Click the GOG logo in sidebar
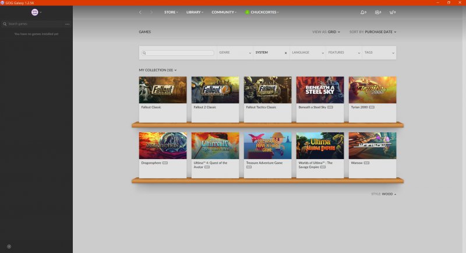The height and width of the screenshot is (253, 466). [x=34, y=12]
